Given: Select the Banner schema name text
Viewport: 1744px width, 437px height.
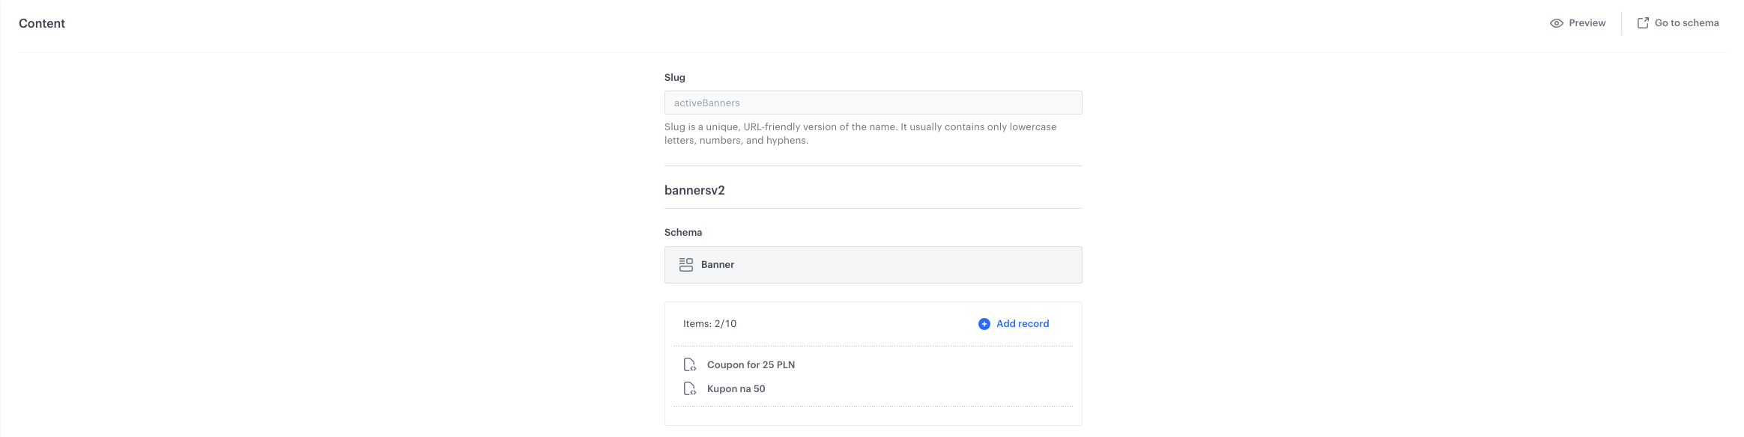Looking at the screenshot, I should [717, 265].
